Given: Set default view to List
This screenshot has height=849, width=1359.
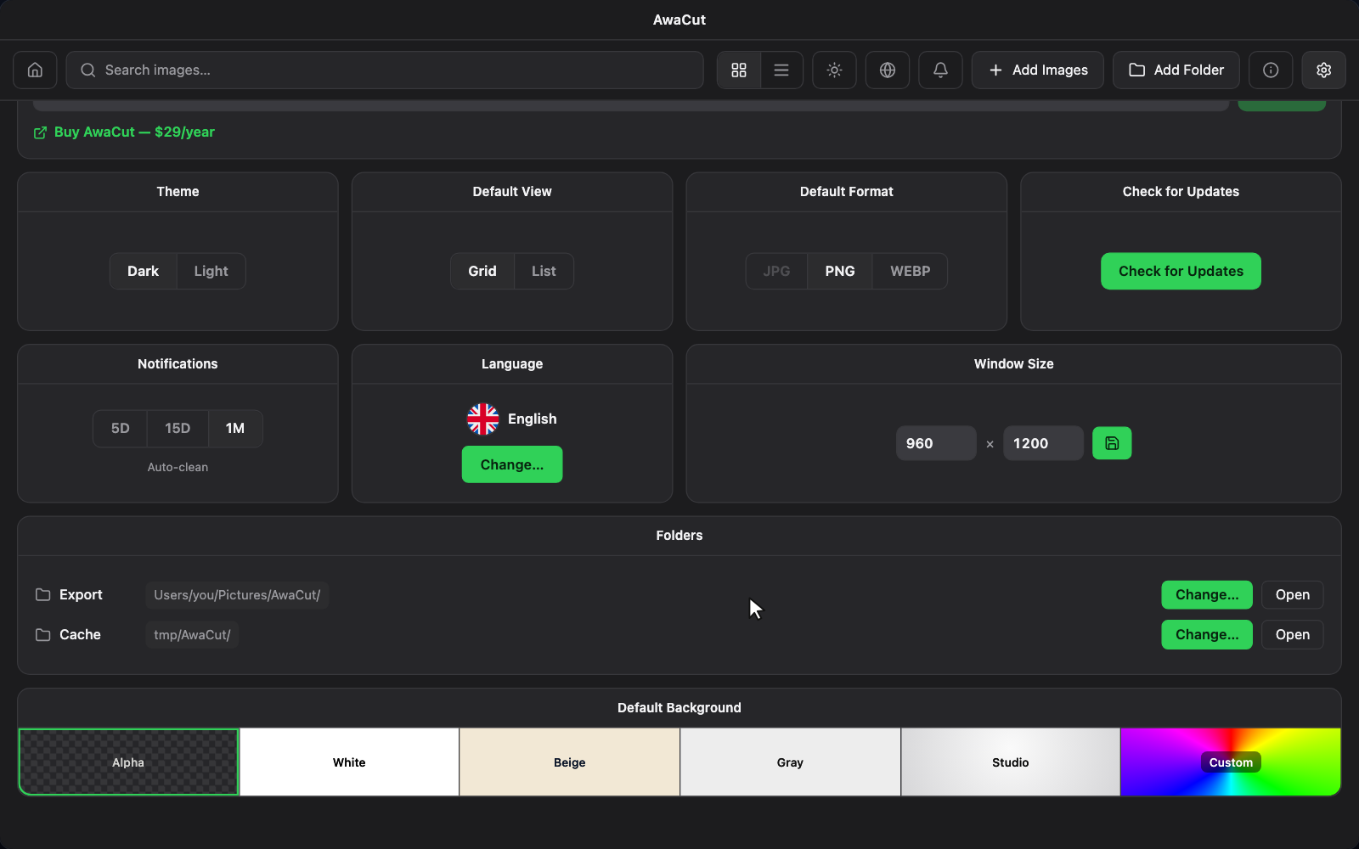Looking at the screenshot, I should (x=544, y=272).
